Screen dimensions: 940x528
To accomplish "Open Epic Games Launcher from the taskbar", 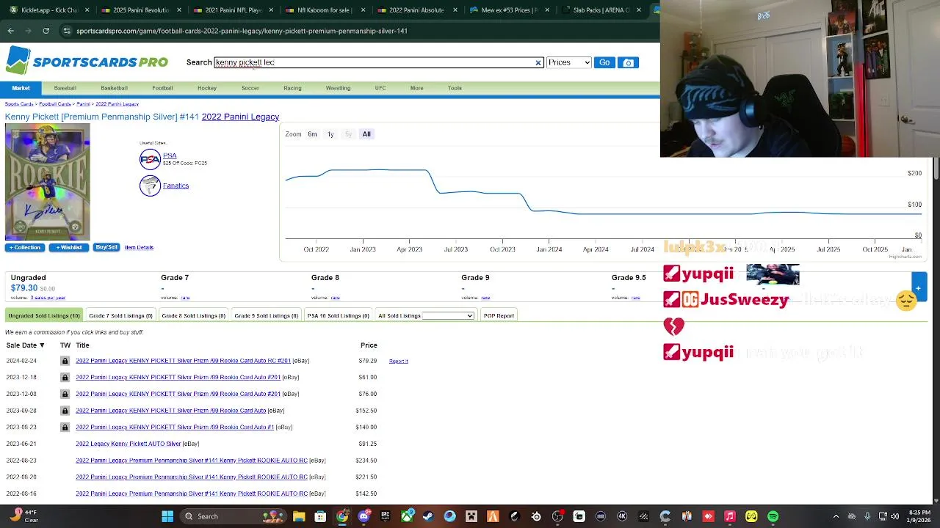I will (x=385, y=516).
